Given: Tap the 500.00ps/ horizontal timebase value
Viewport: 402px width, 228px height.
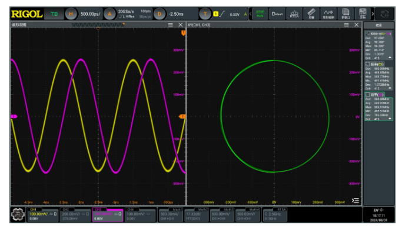Looking at the screenshot, I should [x=90, y=14].
